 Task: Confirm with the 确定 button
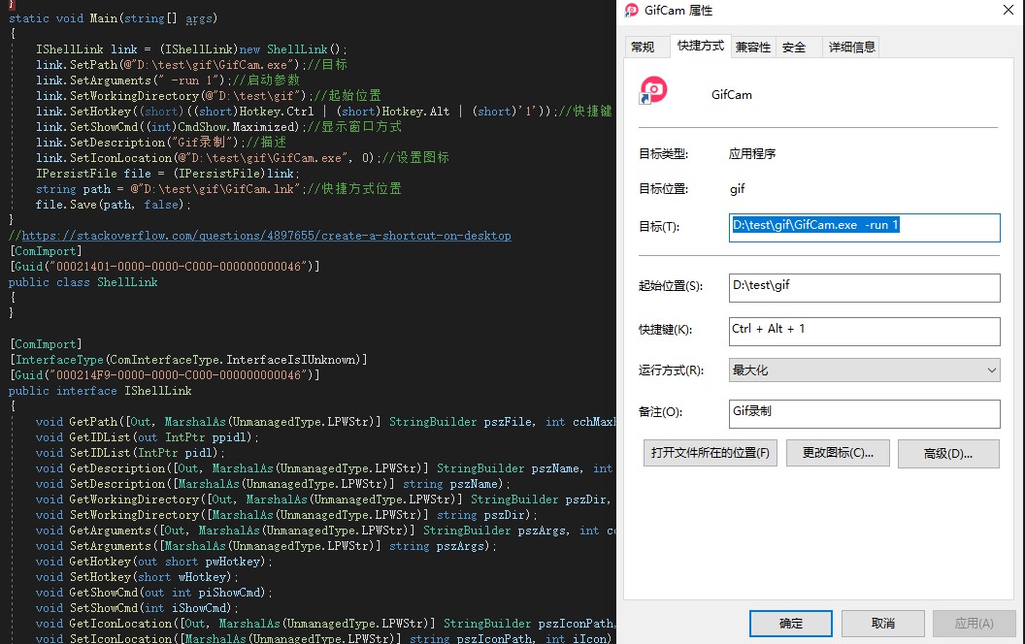[x=790, y=623]
